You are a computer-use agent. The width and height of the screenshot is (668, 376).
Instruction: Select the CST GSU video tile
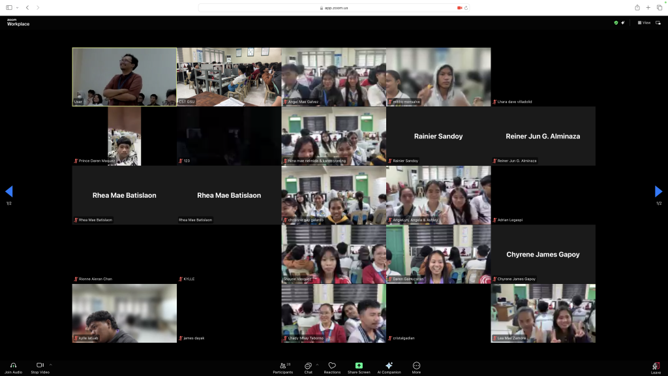[x=229, y=76]
